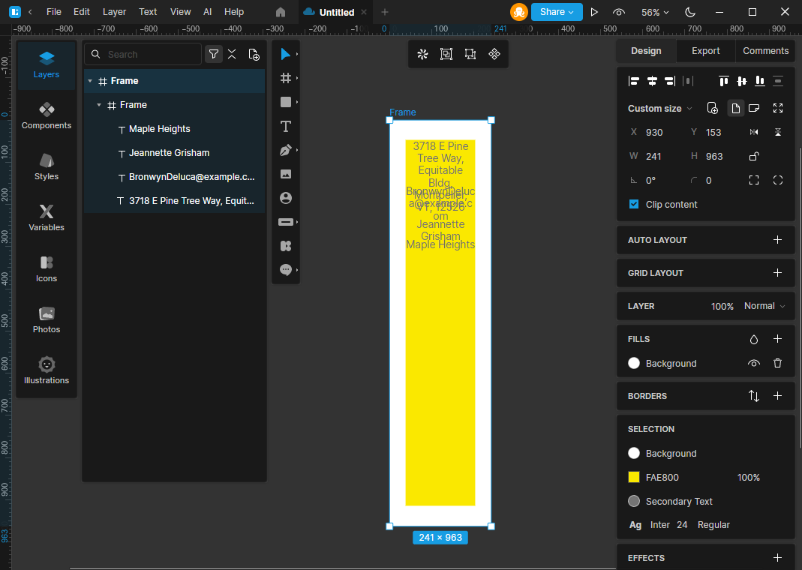802x570 pixels.
Task: Open the Layers panel
Action: point(47,65)
